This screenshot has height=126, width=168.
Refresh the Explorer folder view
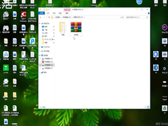[x=123, y=17]
